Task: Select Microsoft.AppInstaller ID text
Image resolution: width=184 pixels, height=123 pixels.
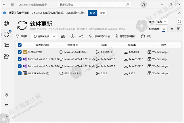Action: coord(76,52)
